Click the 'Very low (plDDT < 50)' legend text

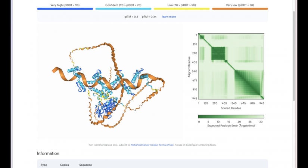240,5
